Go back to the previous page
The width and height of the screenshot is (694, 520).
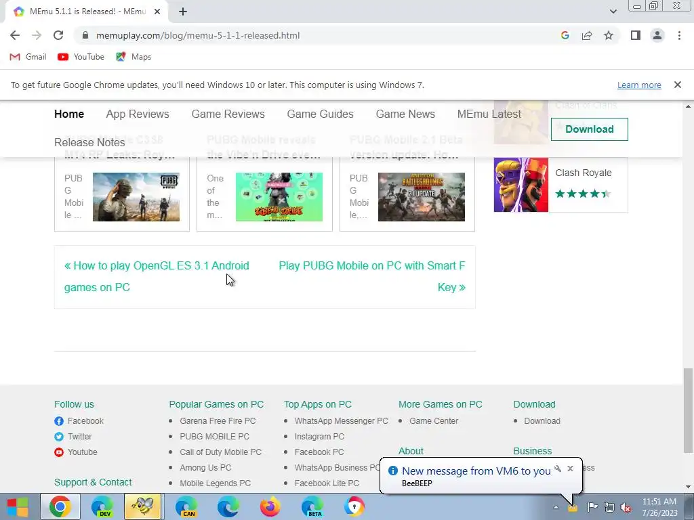(x=15, y=35)
